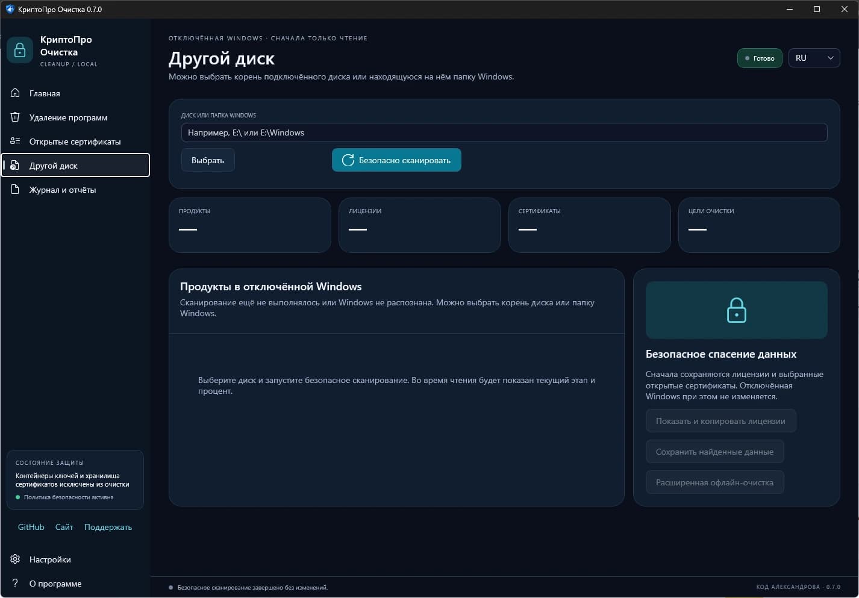Maximize the КриптоПро Очистка window

[817, 9]
